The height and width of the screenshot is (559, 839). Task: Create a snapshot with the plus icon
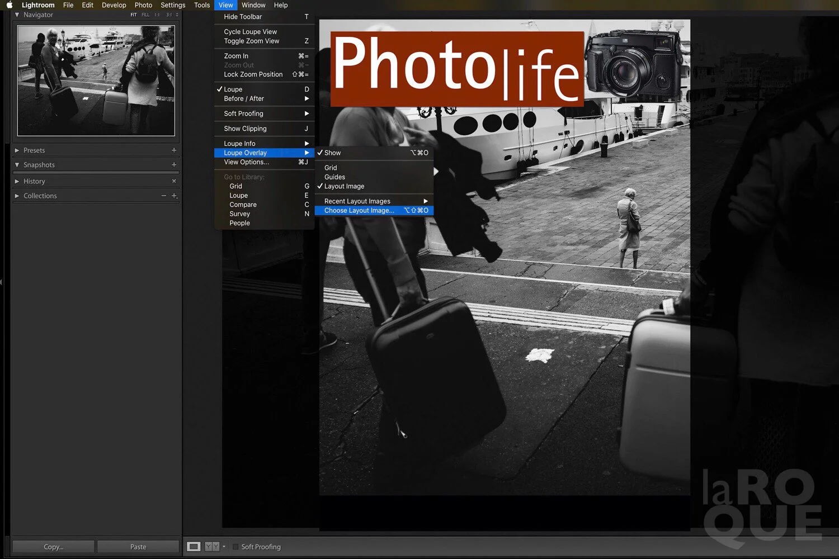174,165
